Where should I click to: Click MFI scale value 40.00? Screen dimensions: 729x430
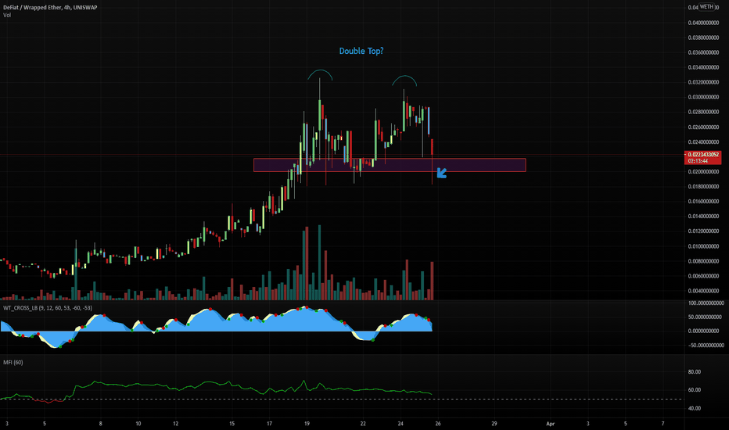pos(694,409)
